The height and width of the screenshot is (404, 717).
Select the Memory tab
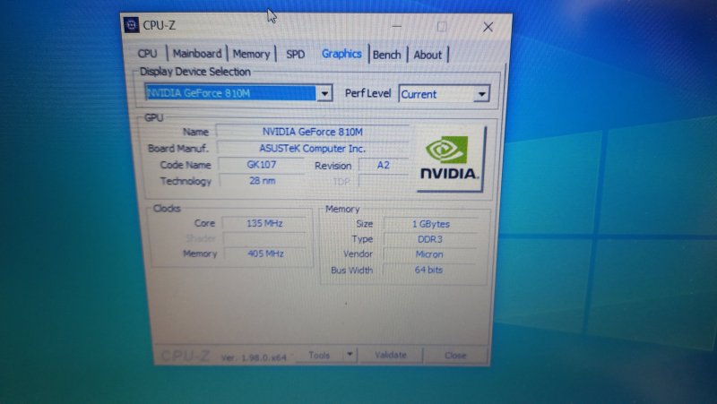251,54
